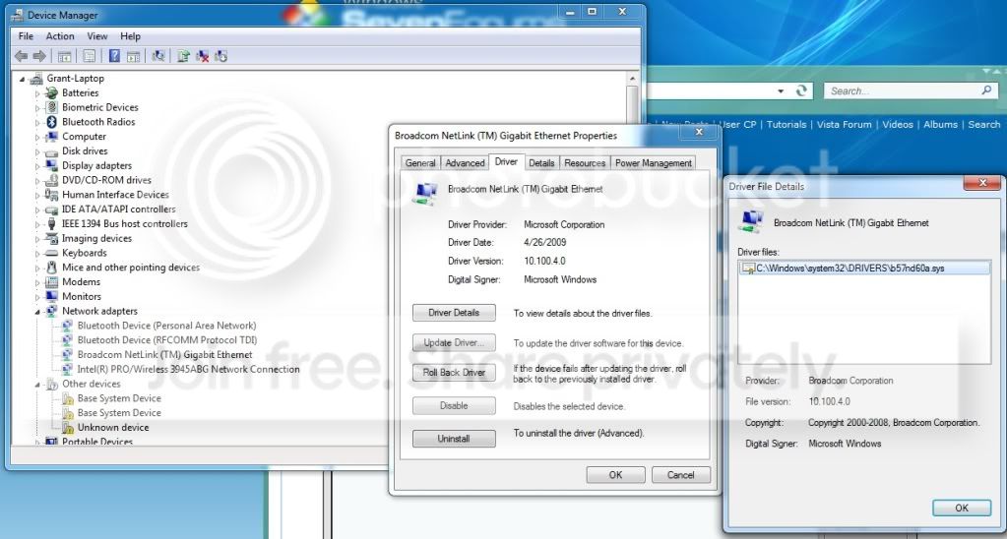Click the Biometric Devices fingerprint icon
This screenshot has height=539, width=1007.
(x=51, y=107)
